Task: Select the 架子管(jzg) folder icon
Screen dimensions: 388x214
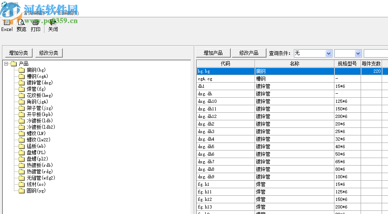Action: 22,108
